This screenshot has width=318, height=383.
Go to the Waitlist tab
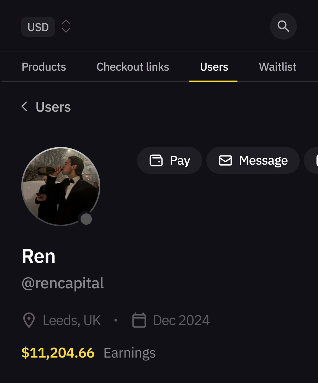(277, 67)
